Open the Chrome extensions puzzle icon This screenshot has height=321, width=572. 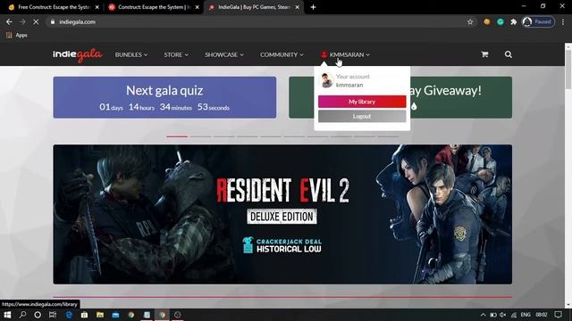pyautogui.click(x=514, y=21)
